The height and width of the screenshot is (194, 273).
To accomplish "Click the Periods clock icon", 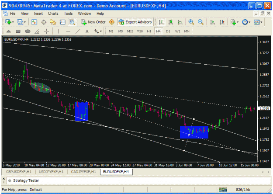I will point(245,22).
